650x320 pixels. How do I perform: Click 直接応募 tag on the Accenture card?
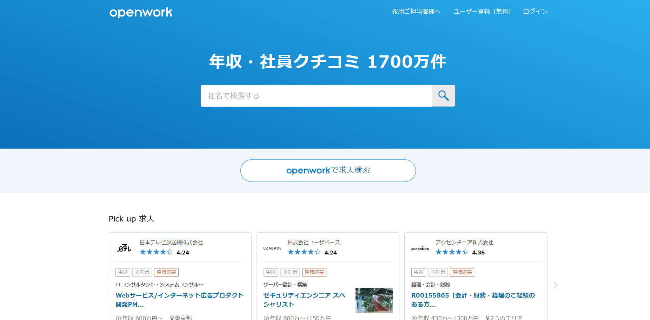[462, 272]
